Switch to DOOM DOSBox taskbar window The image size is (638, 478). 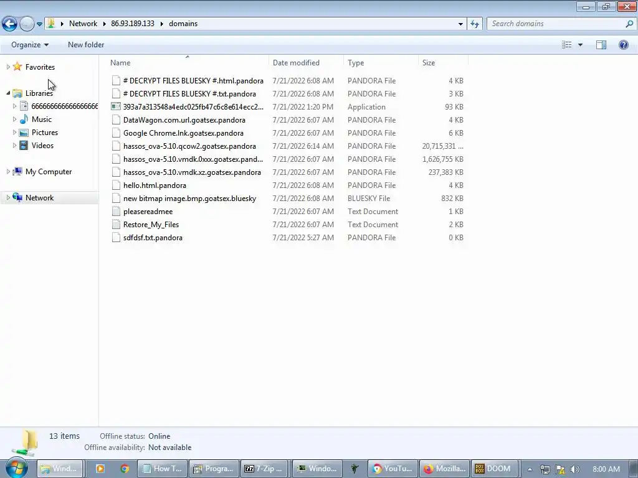[495, 469]
